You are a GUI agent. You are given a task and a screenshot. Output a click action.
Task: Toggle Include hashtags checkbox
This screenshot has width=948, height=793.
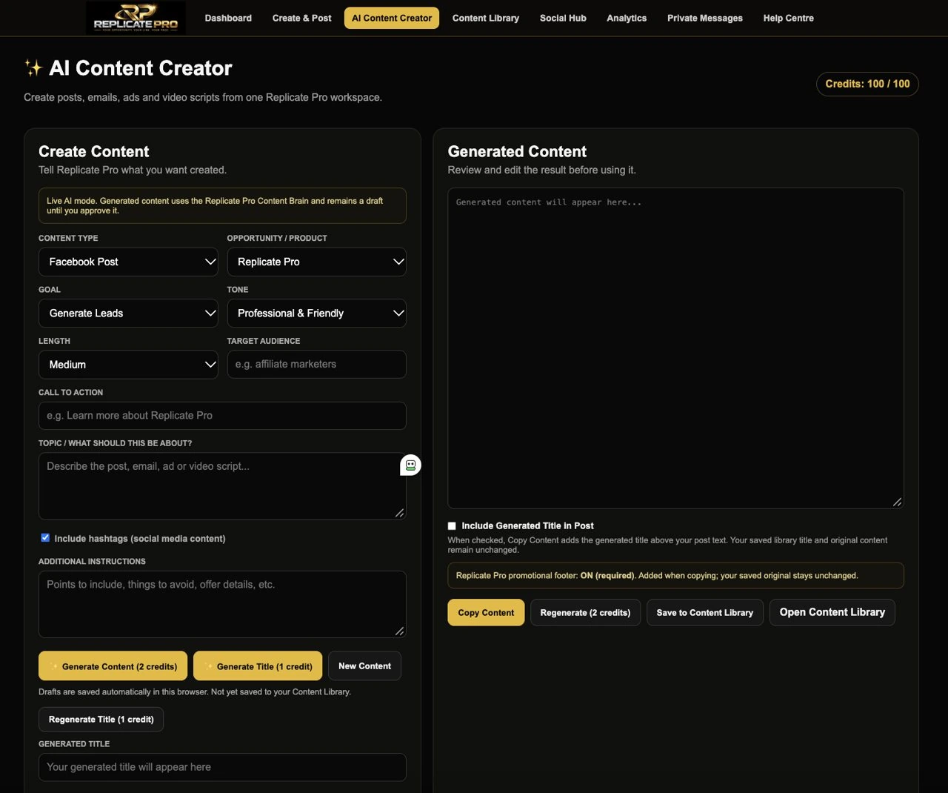tap(45, 538)
